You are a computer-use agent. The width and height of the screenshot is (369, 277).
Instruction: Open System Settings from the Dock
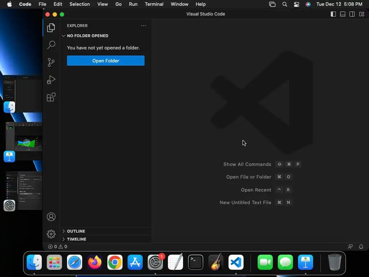[x=155, y=262]
